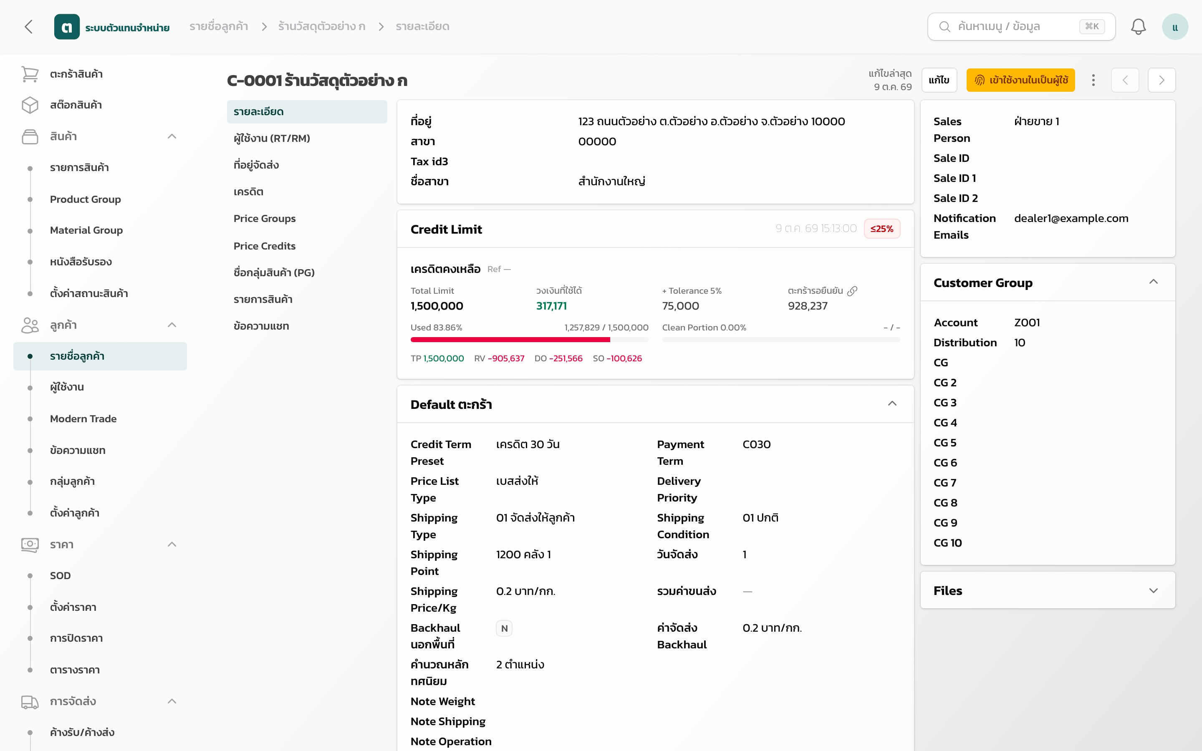
Task: Click the ราคา money icon
Action: pos(30,544)
